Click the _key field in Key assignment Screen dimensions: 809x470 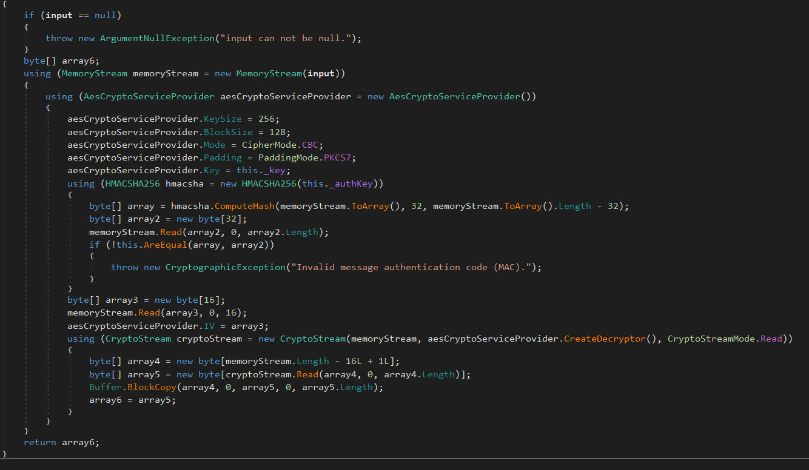coord(274,170)
